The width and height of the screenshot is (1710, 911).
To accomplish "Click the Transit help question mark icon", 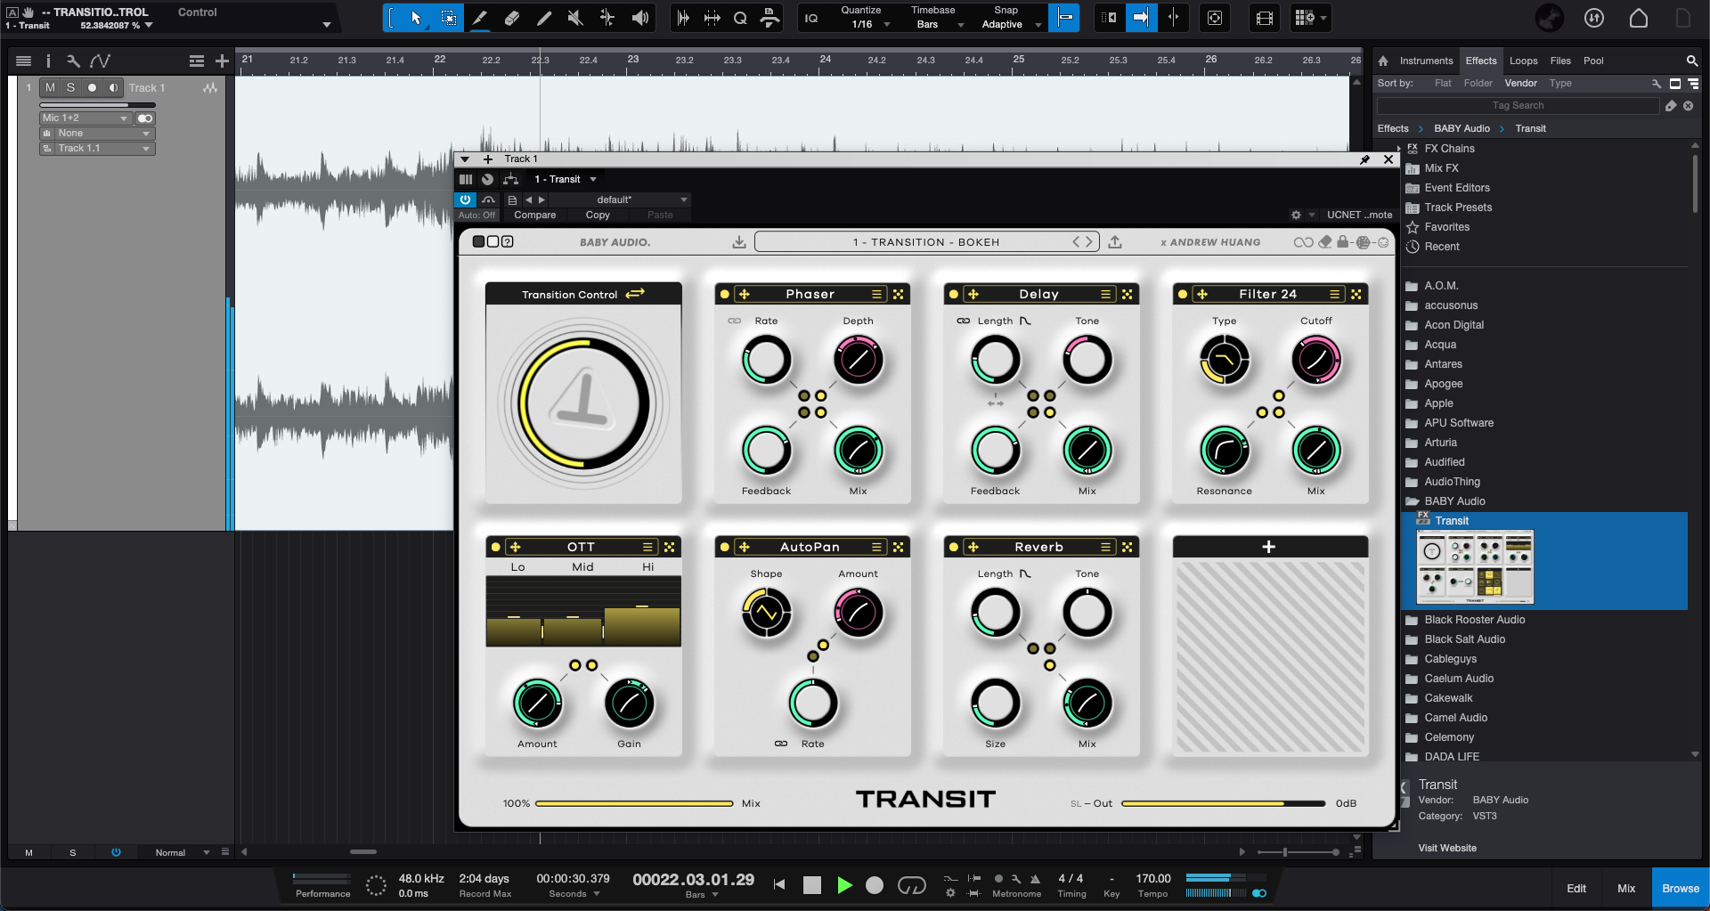I will (508, 241).
